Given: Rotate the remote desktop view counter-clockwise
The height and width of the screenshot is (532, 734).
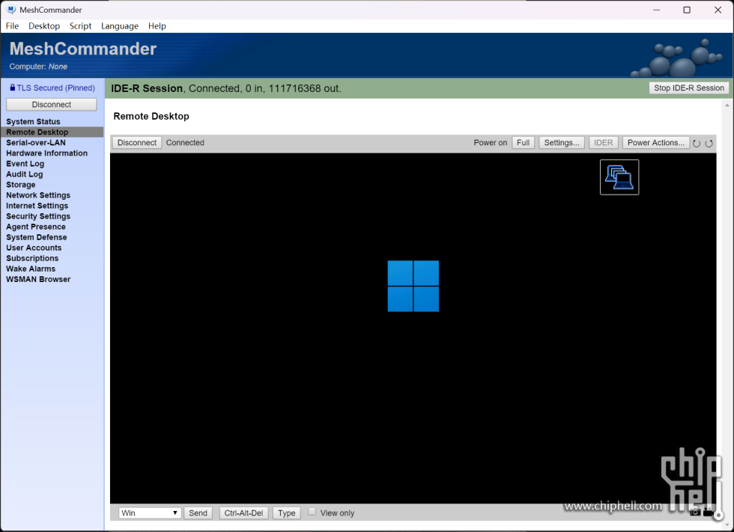Looking at the screenshot, I should [x=697, y=144].
